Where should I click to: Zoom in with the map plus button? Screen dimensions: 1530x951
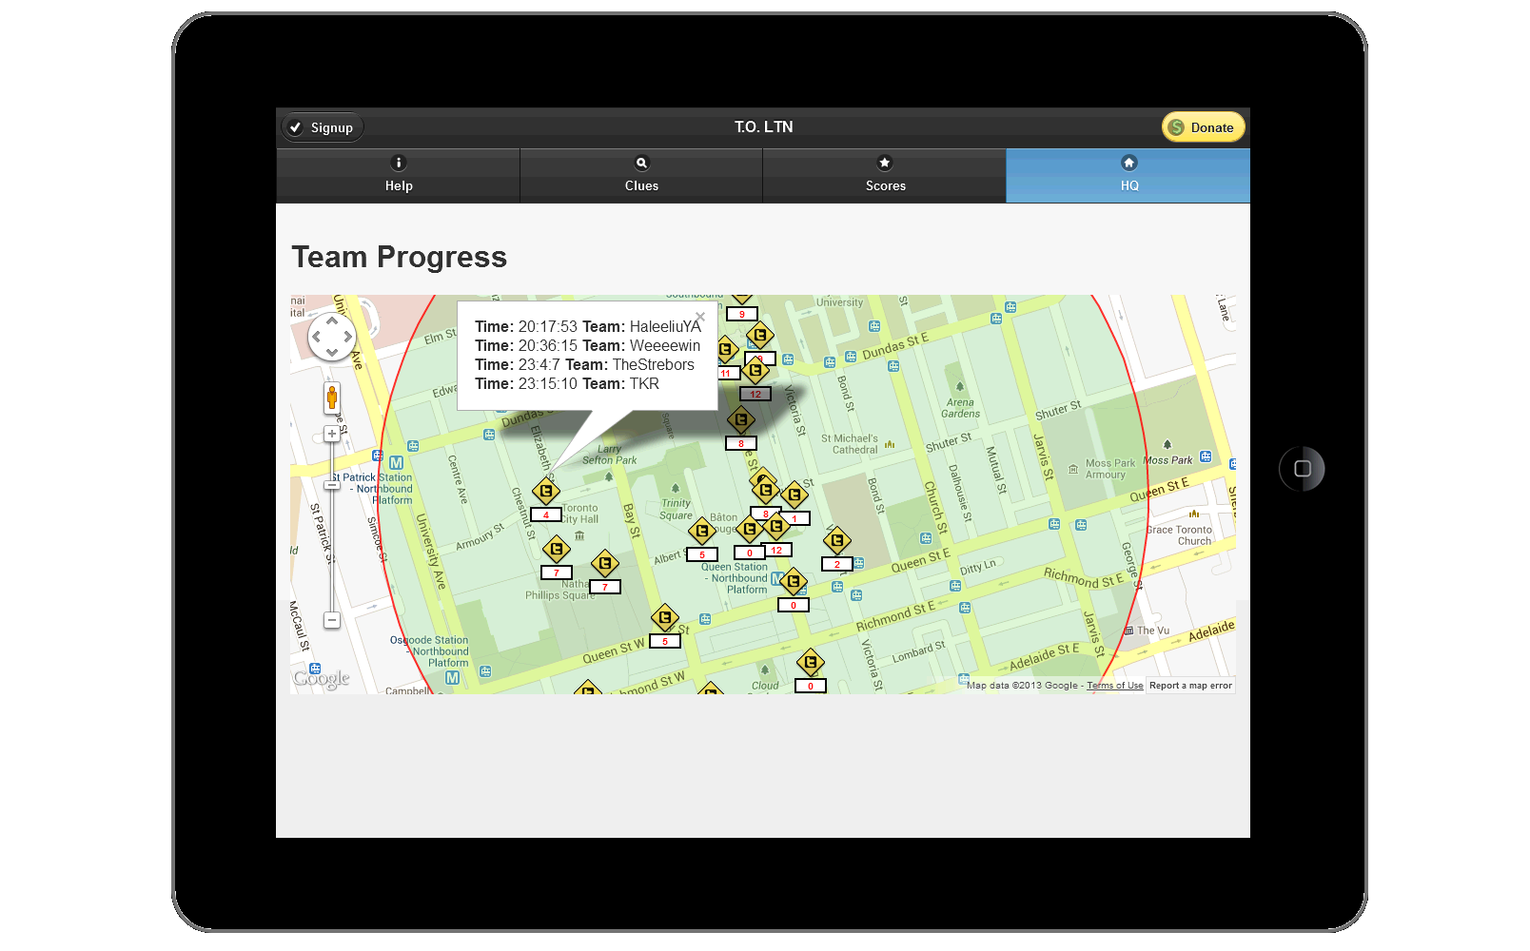tap(332, 434)
